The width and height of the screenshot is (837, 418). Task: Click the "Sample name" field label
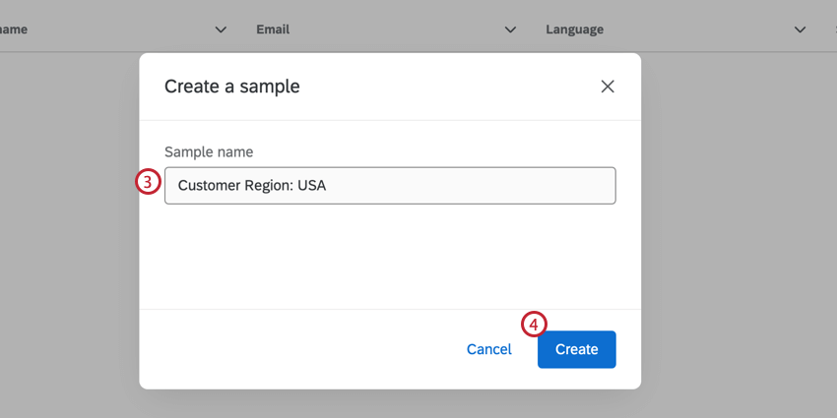click(x=209, y=151)
